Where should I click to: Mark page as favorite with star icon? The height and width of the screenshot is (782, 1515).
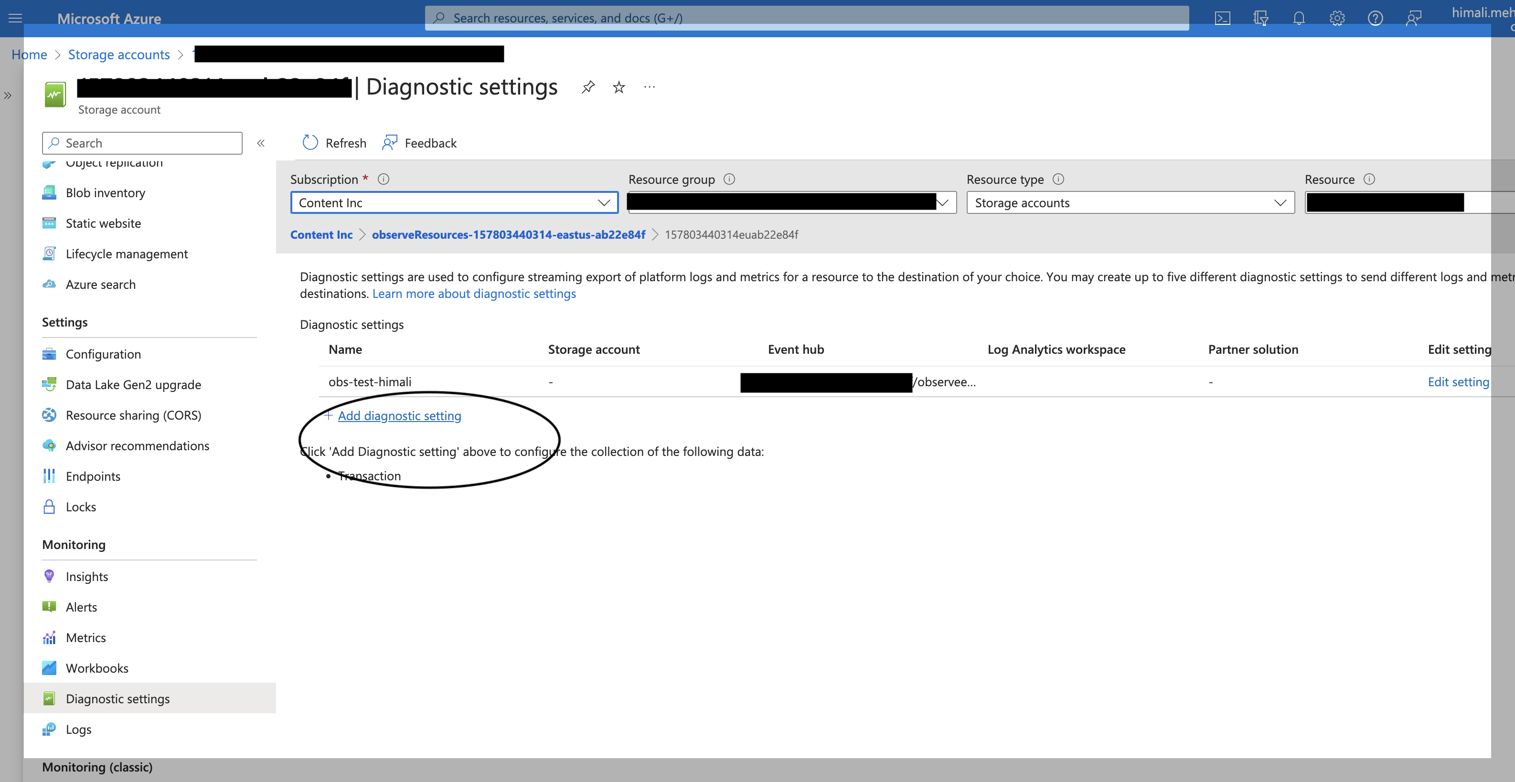[x=619, y=88]
